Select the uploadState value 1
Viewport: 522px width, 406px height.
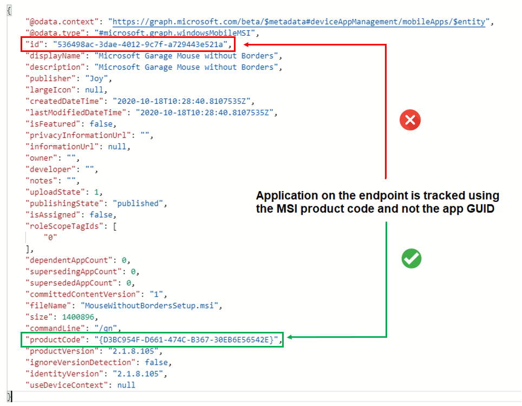click(96, 192)
